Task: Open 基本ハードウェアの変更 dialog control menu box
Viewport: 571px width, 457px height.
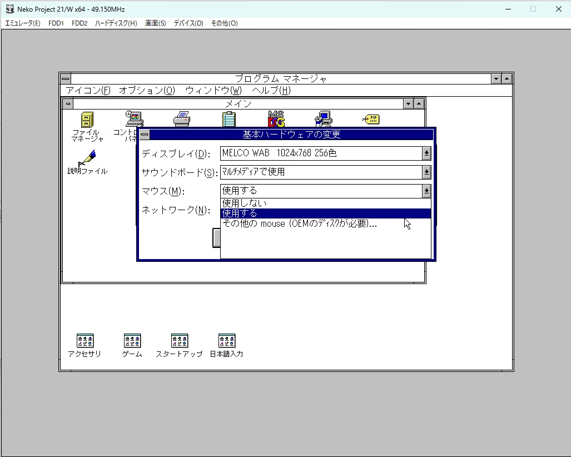Action: coord(145,135)
